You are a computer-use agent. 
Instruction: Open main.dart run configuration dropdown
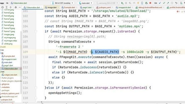coord(86,3)
